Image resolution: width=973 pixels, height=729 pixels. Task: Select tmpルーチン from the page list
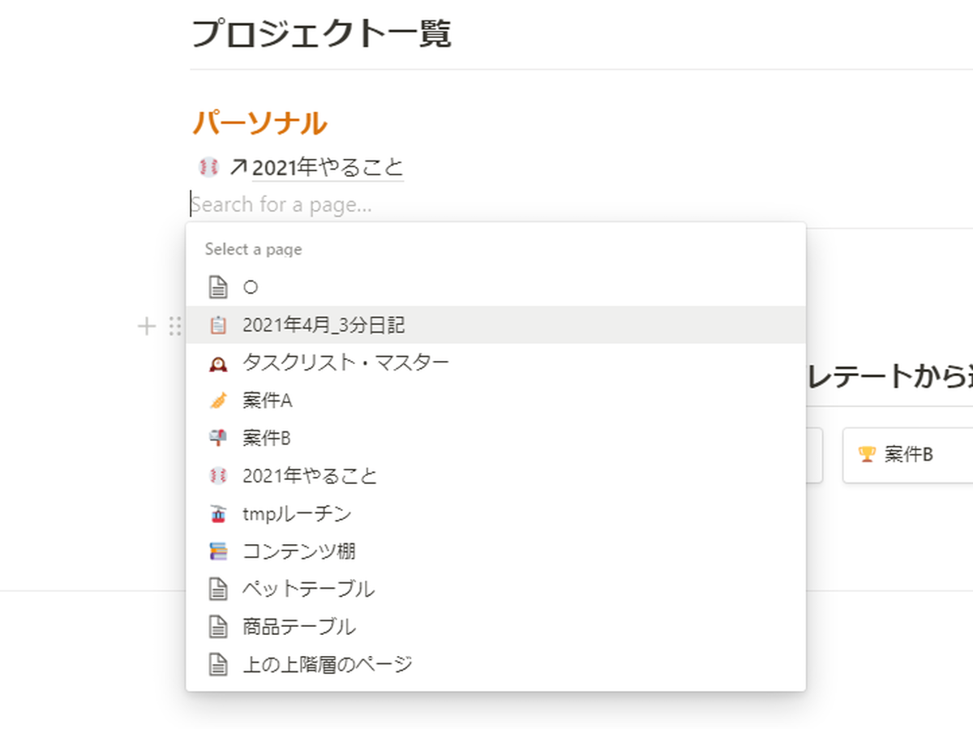[495, 514]
